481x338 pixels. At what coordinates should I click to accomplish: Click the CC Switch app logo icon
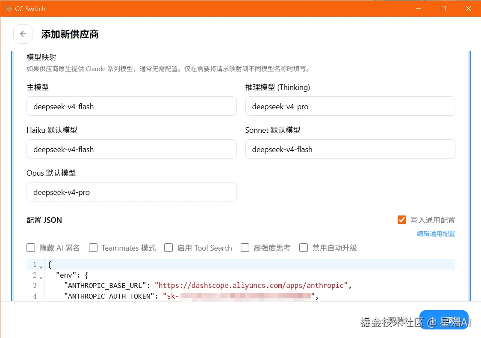9,9
